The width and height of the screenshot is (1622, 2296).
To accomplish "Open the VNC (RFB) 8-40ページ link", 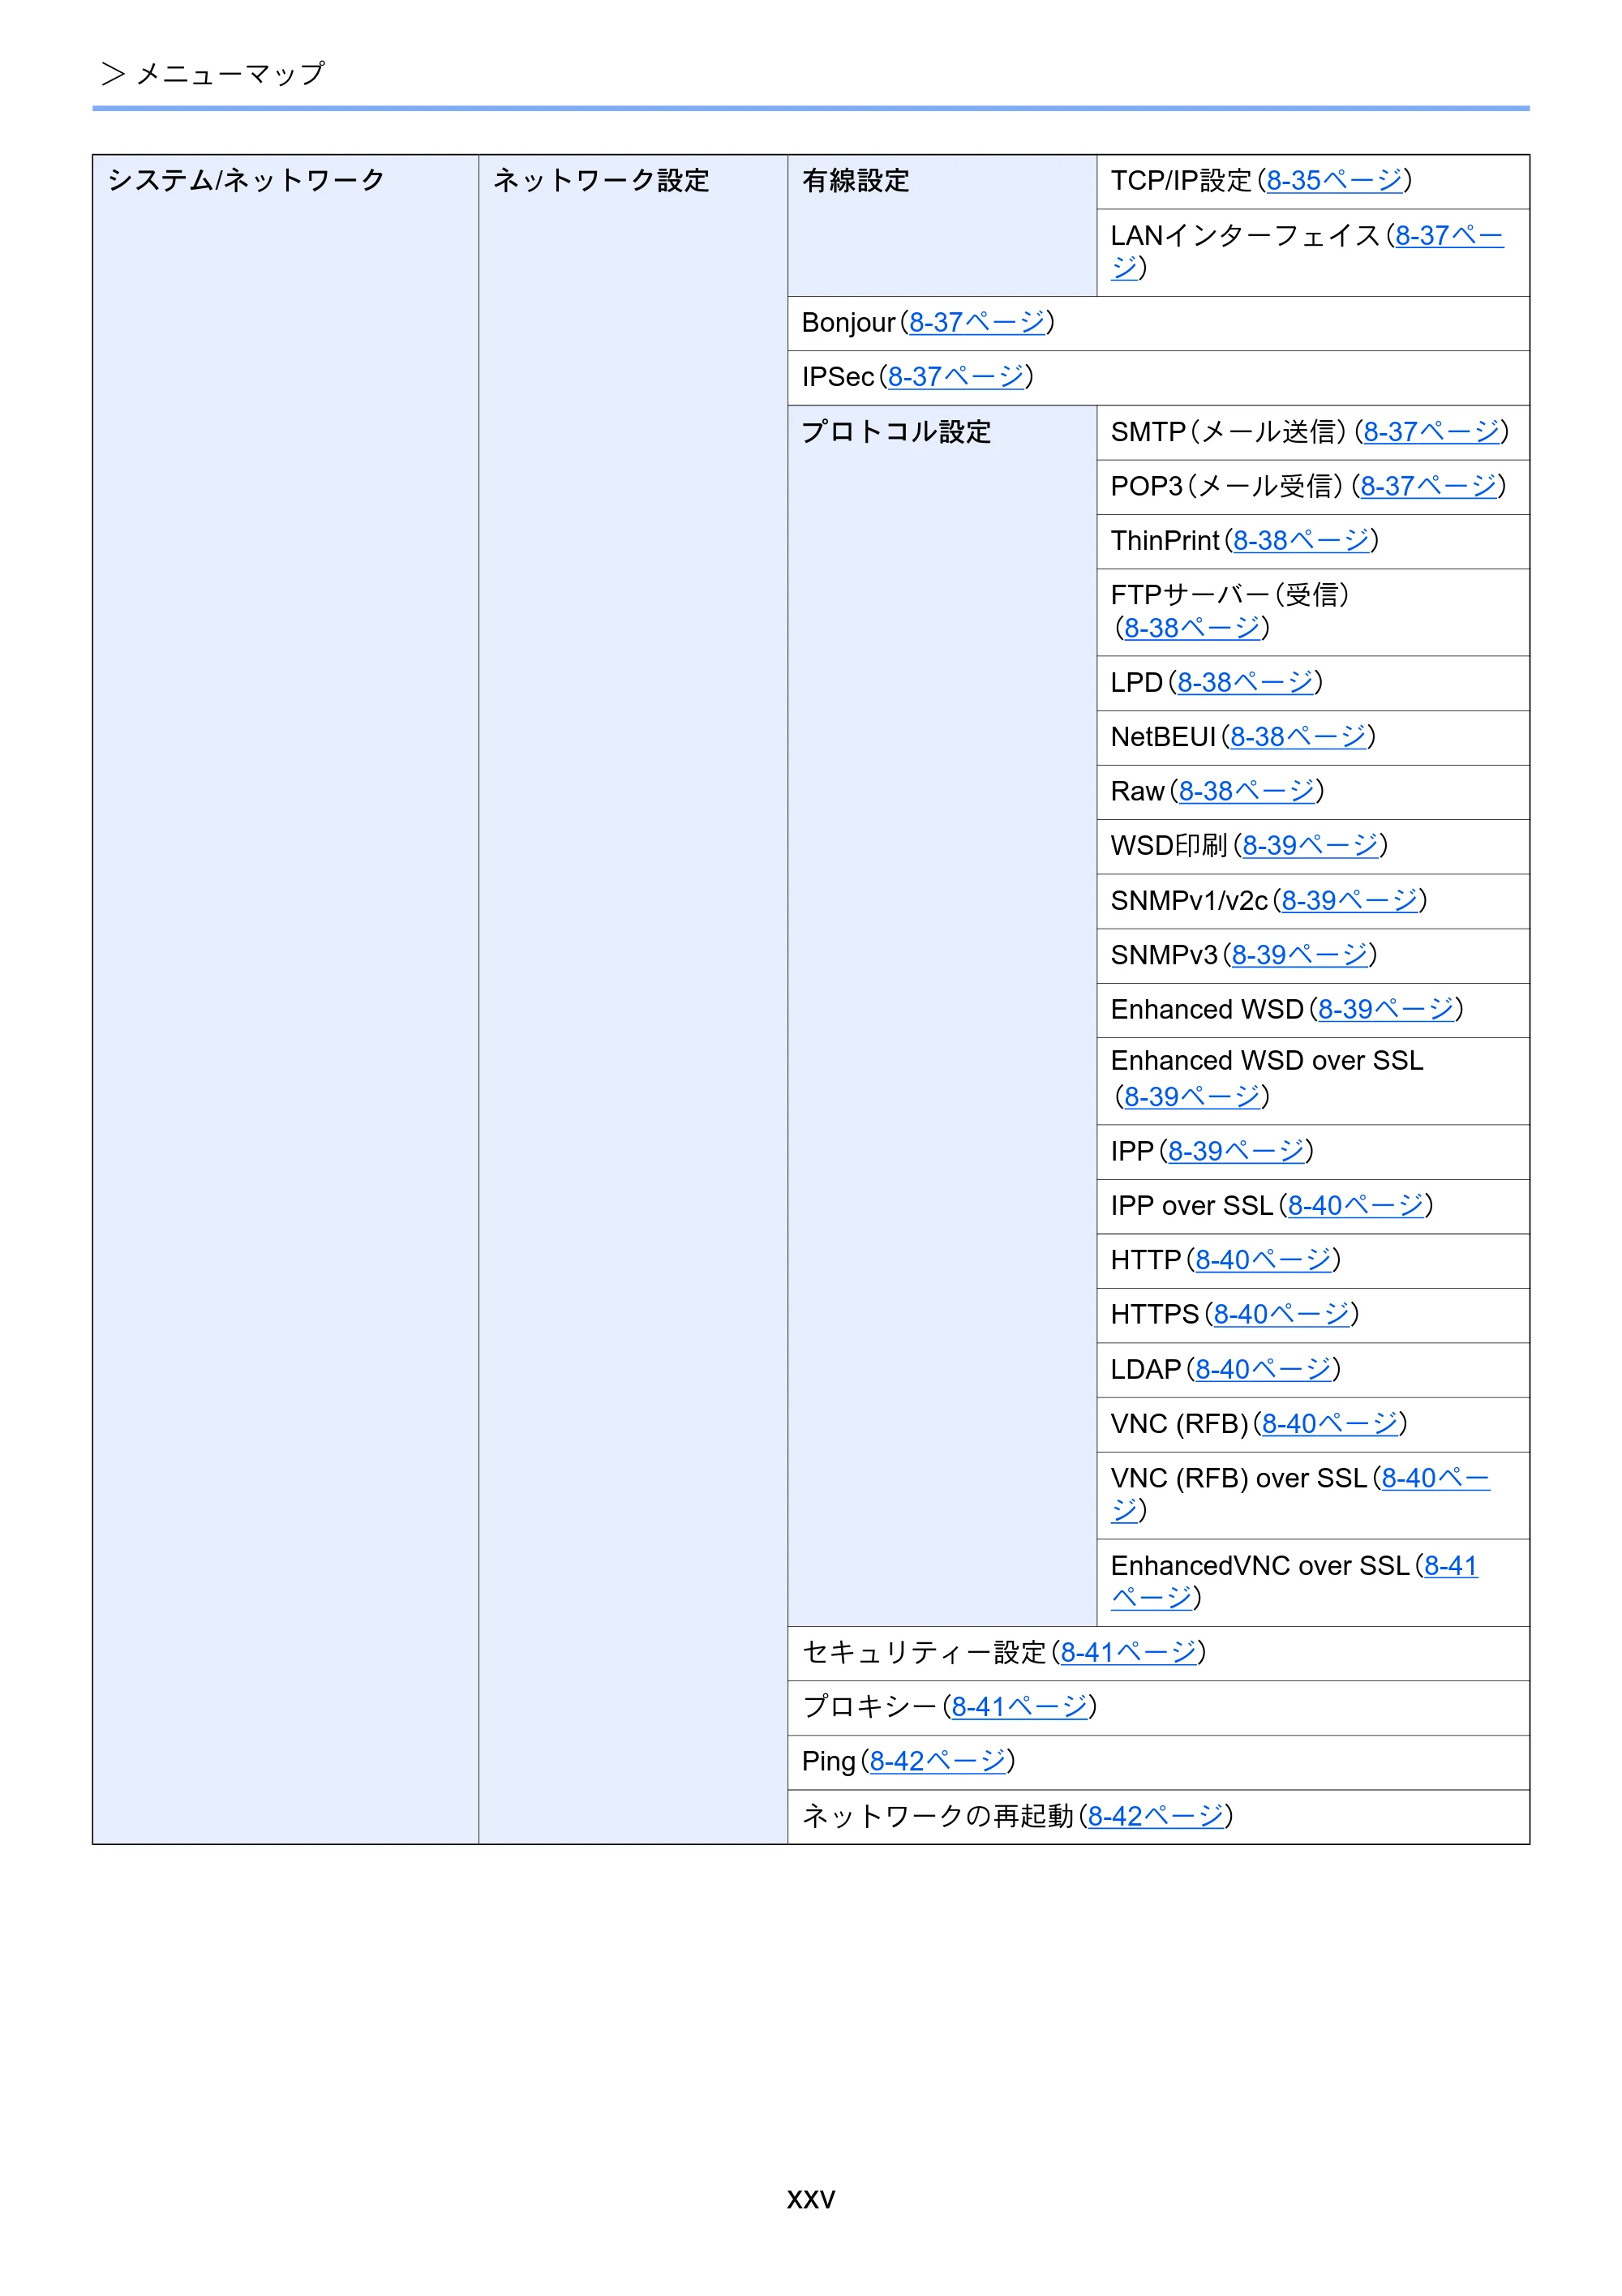I will point(1330,1424).
